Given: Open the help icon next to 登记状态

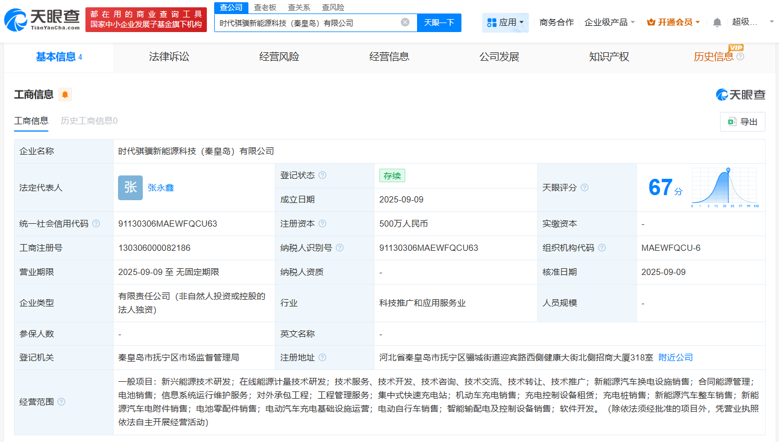Looking at the screenshot, I should (x=323, y=175).
